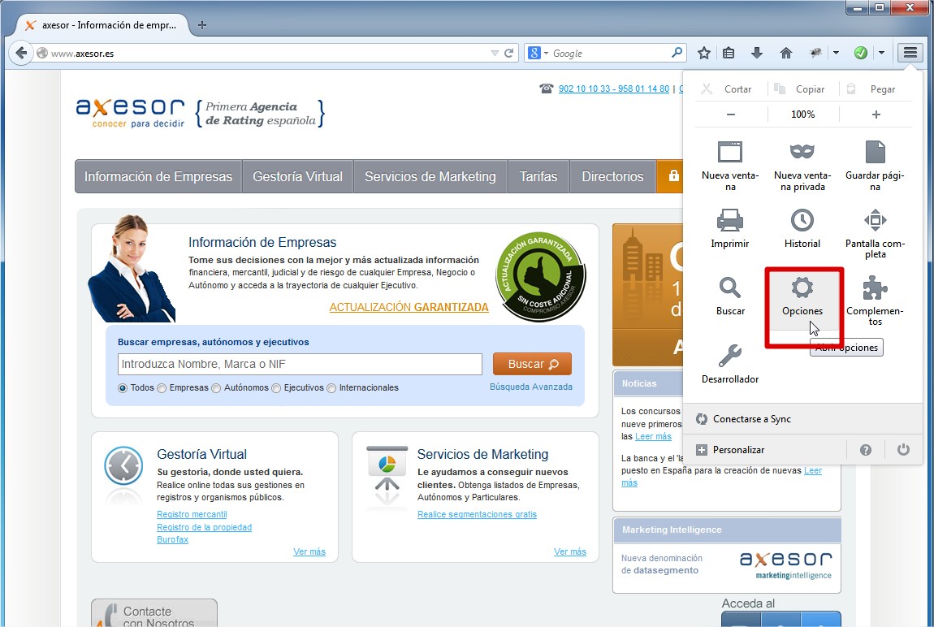
Task: Open the ACTUALIZACIÓN GARANTIZADA link
Action: pos(409,307)
